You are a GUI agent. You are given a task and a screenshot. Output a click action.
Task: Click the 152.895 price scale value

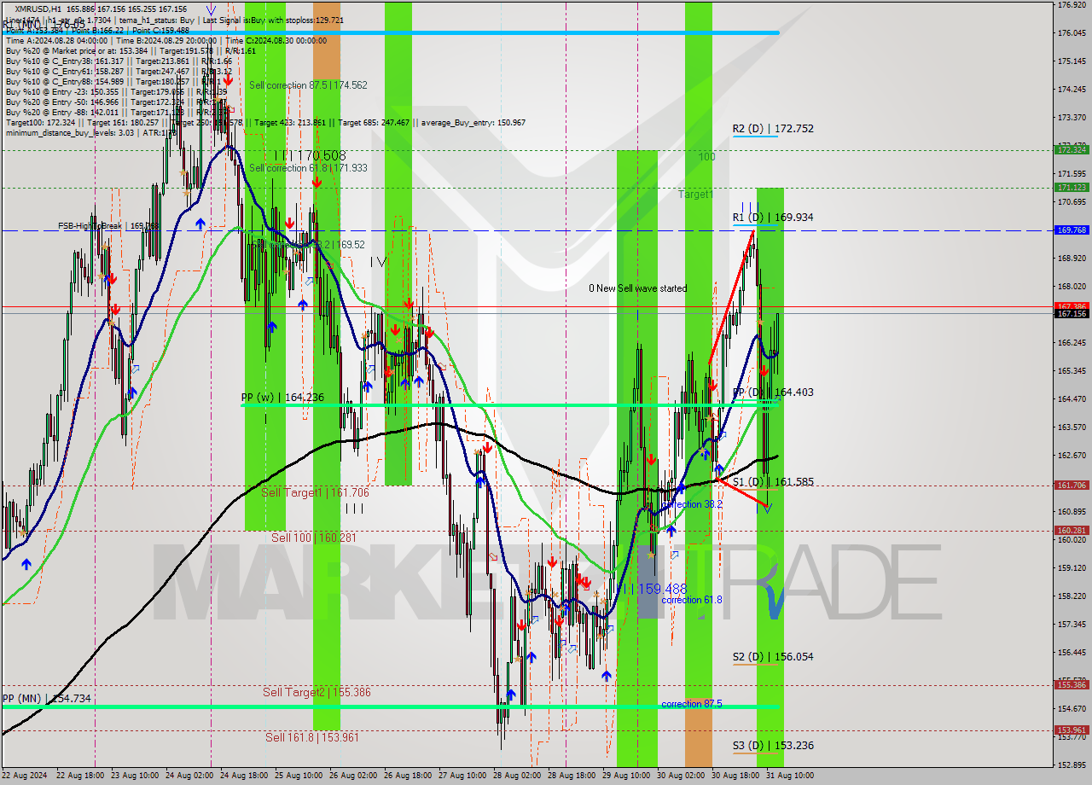click(x=1071, y=765)
